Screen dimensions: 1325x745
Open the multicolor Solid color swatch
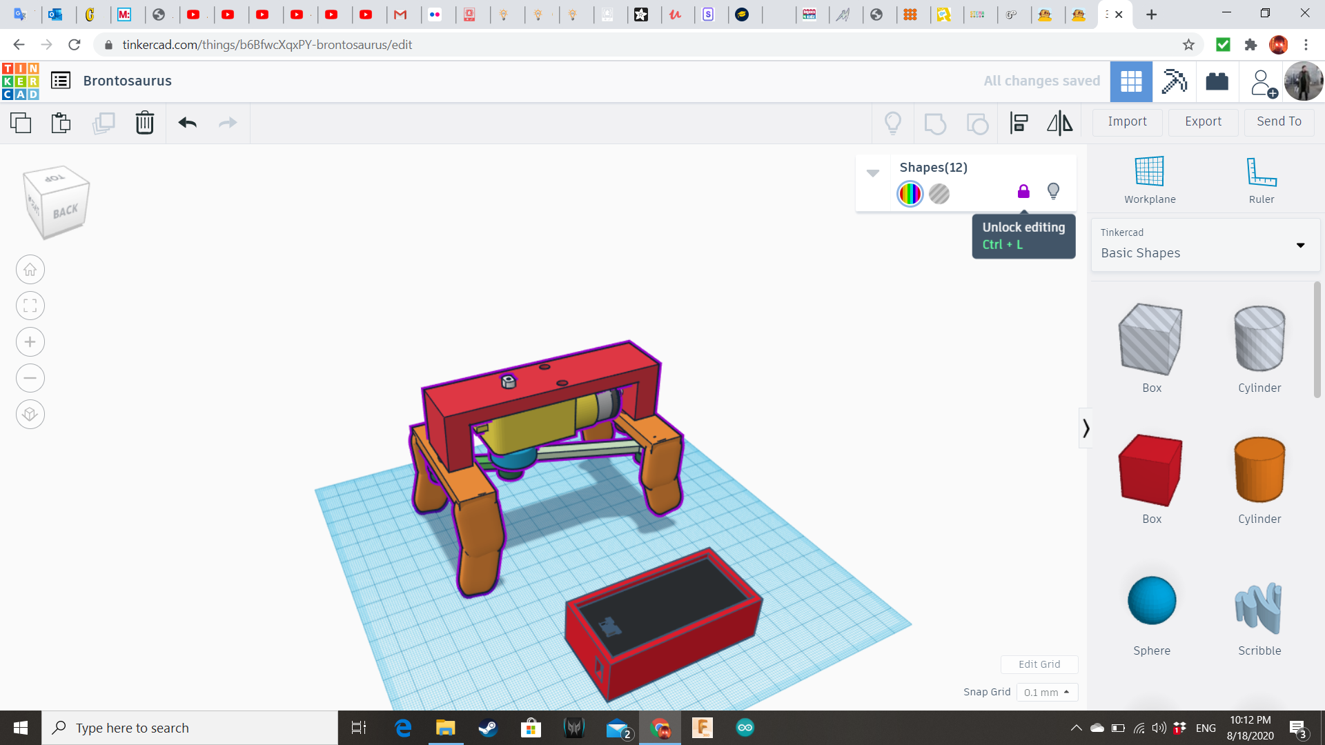[x=910, y=195]
